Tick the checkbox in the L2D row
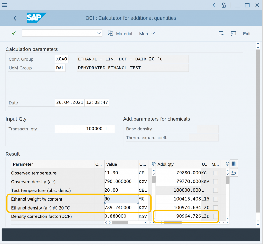Screen dimensions: 263x246 [x=215, y=216]
